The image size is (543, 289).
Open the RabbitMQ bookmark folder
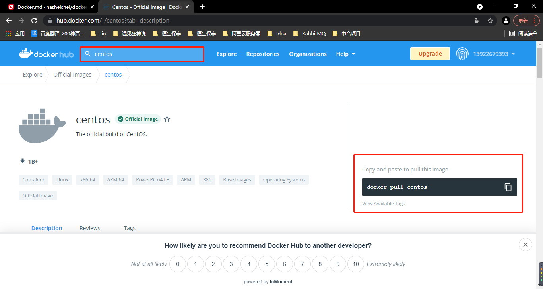(310, 34)
